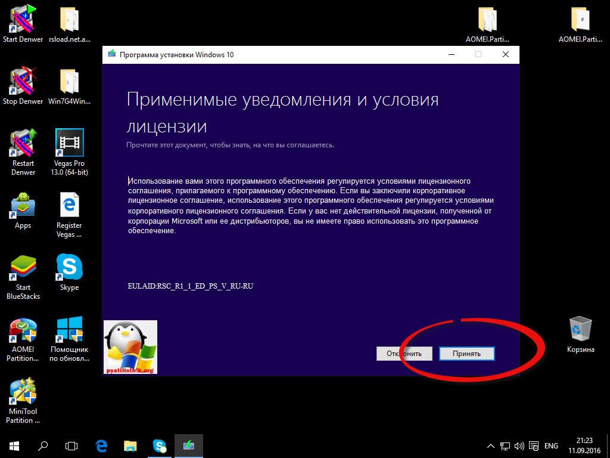Screen dimensions: 610x458
Task: Show hidden tray icons with the chevron
Action: coord(491,446)
